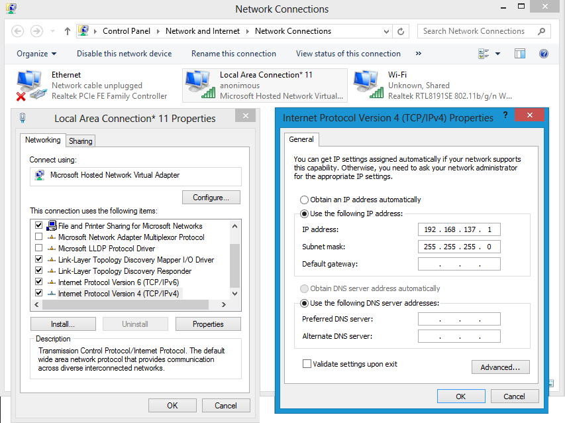
Task: Click the Preferred DNS server field
Action: pyautogui.click(x=459, y=319)
